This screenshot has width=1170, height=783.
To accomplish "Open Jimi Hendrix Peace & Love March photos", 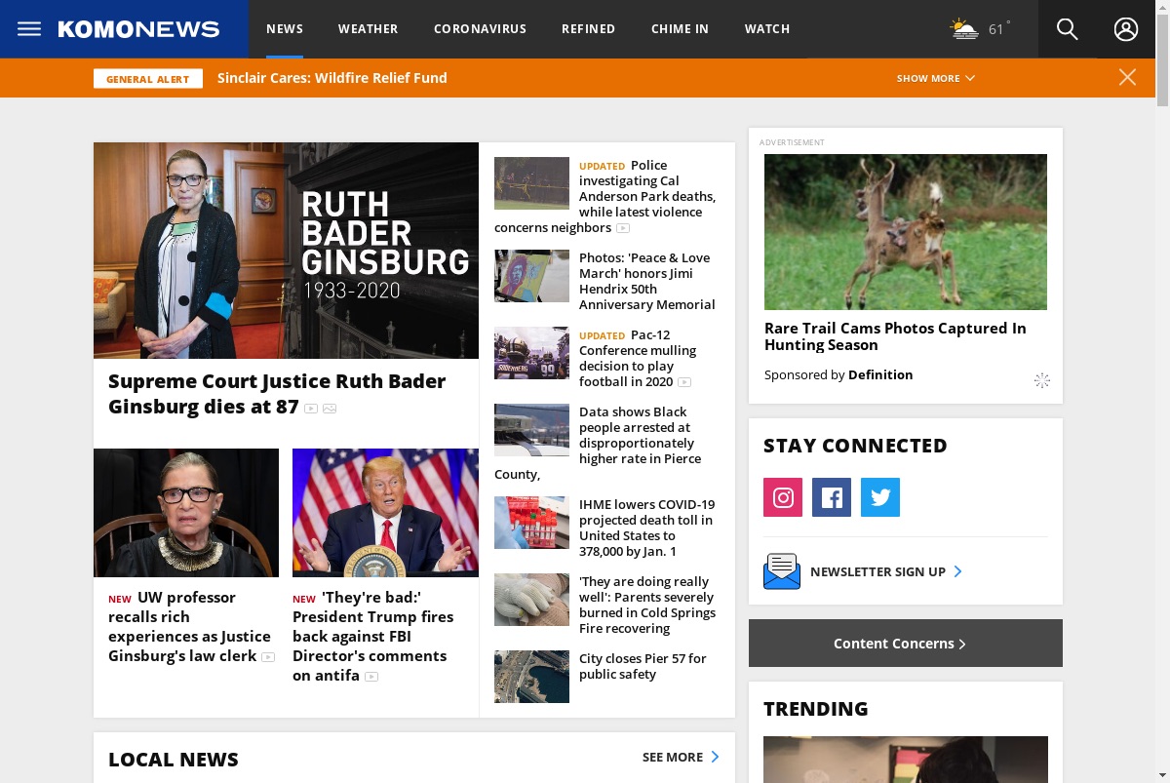I will coord(647,281).
